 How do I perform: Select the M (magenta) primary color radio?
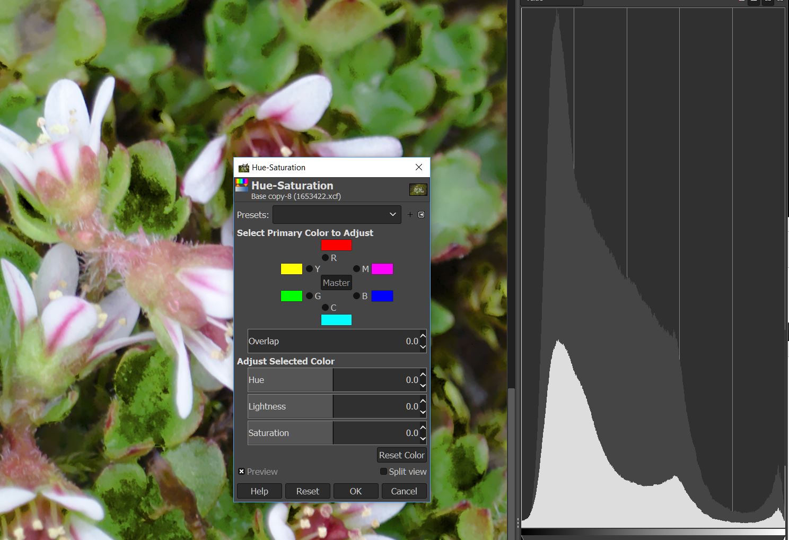357,269
